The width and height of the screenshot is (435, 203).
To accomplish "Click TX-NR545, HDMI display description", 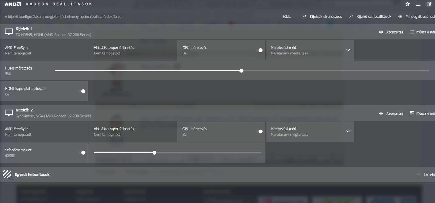I will (x=53, y=35).
